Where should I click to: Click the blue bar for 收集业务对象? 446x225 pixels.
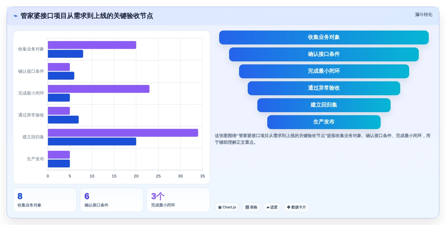65,54
